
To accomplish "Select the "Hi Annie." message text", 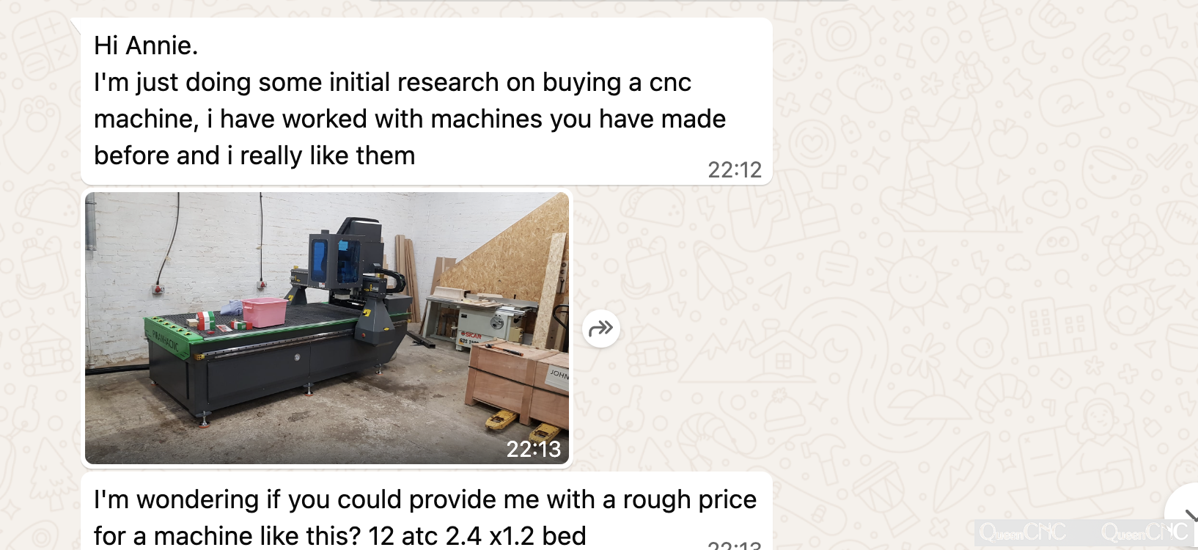I will pos(146,45).
